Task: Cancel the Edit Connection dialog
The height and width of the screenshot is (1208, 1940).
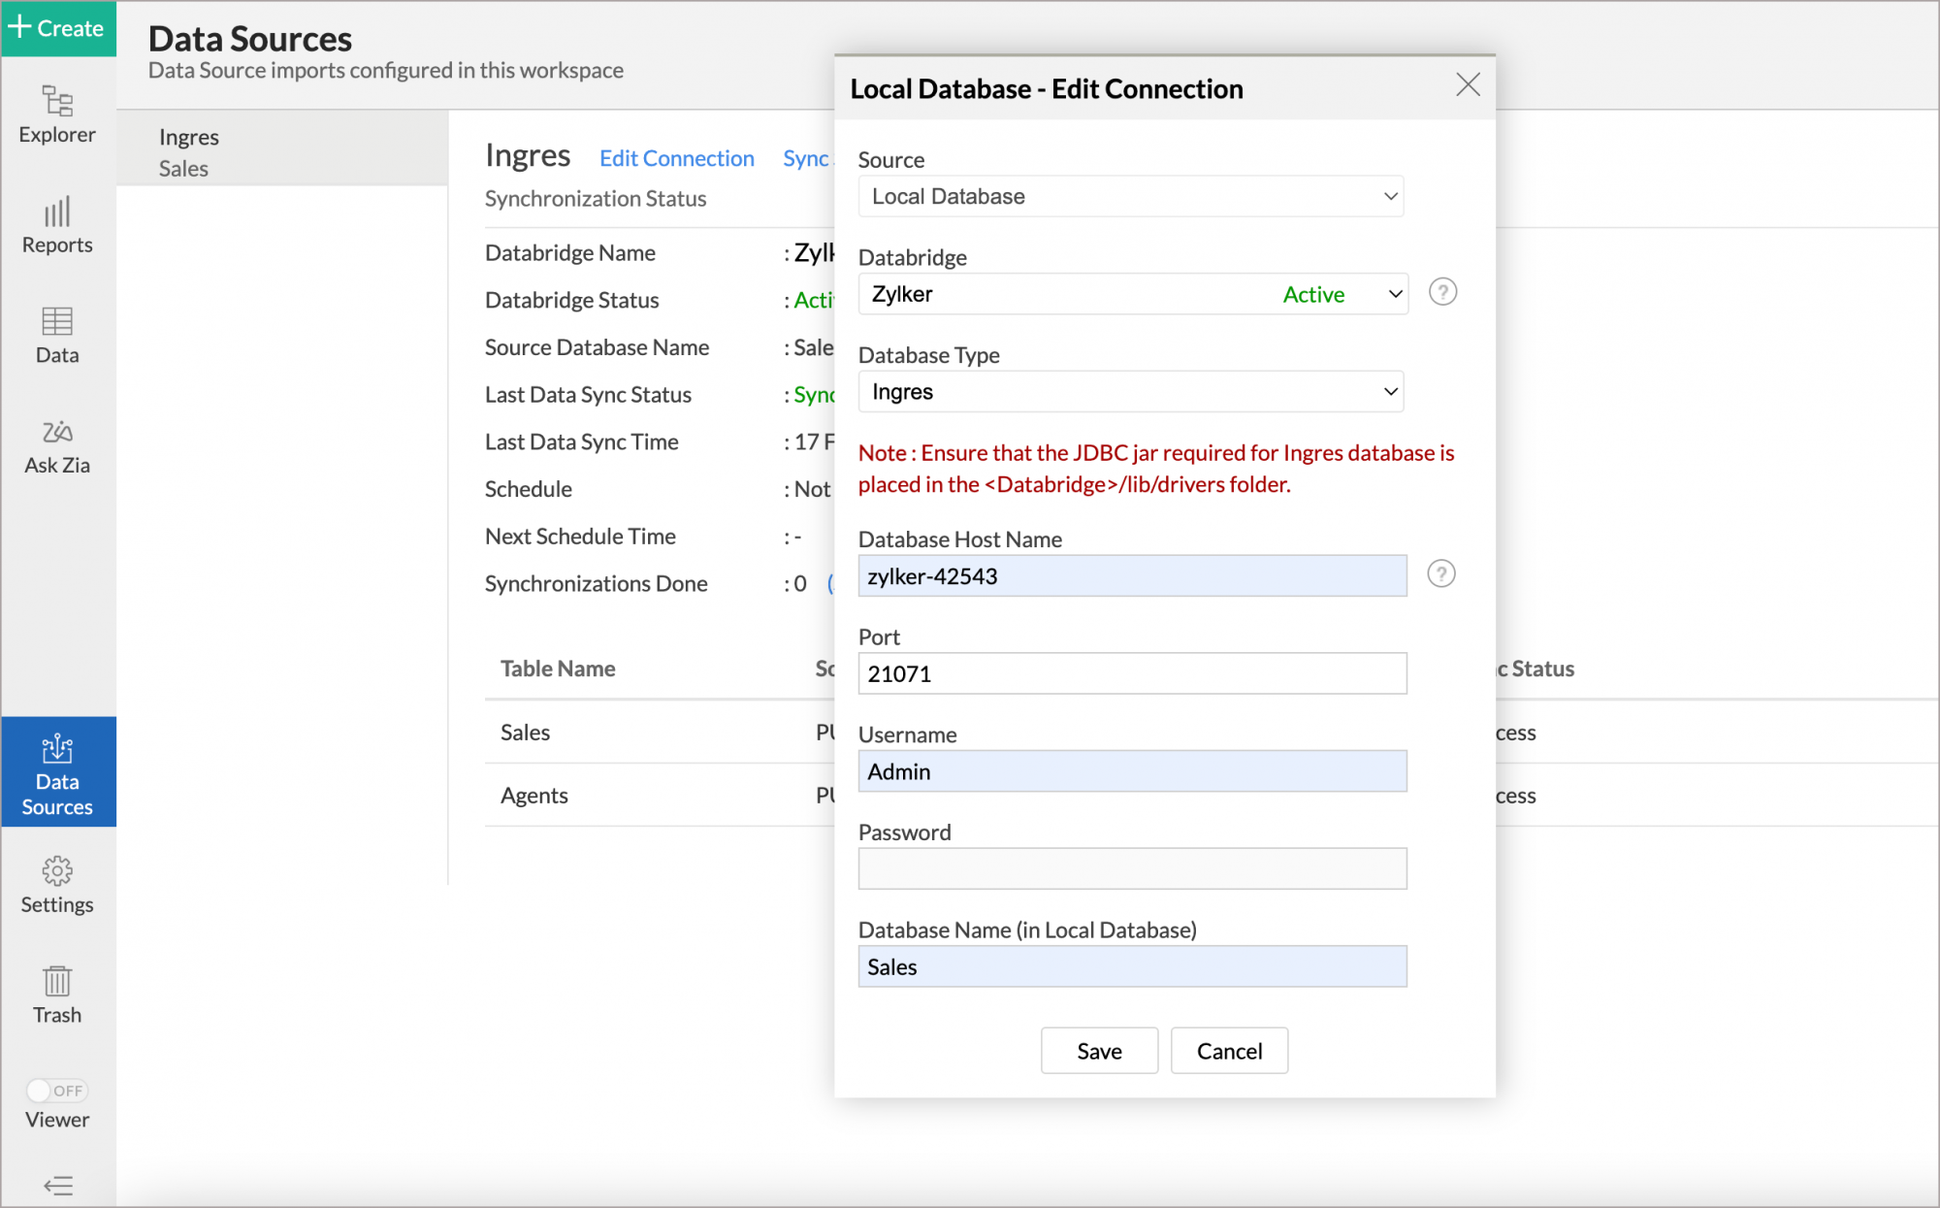Action: (x=1229, y=1050)
